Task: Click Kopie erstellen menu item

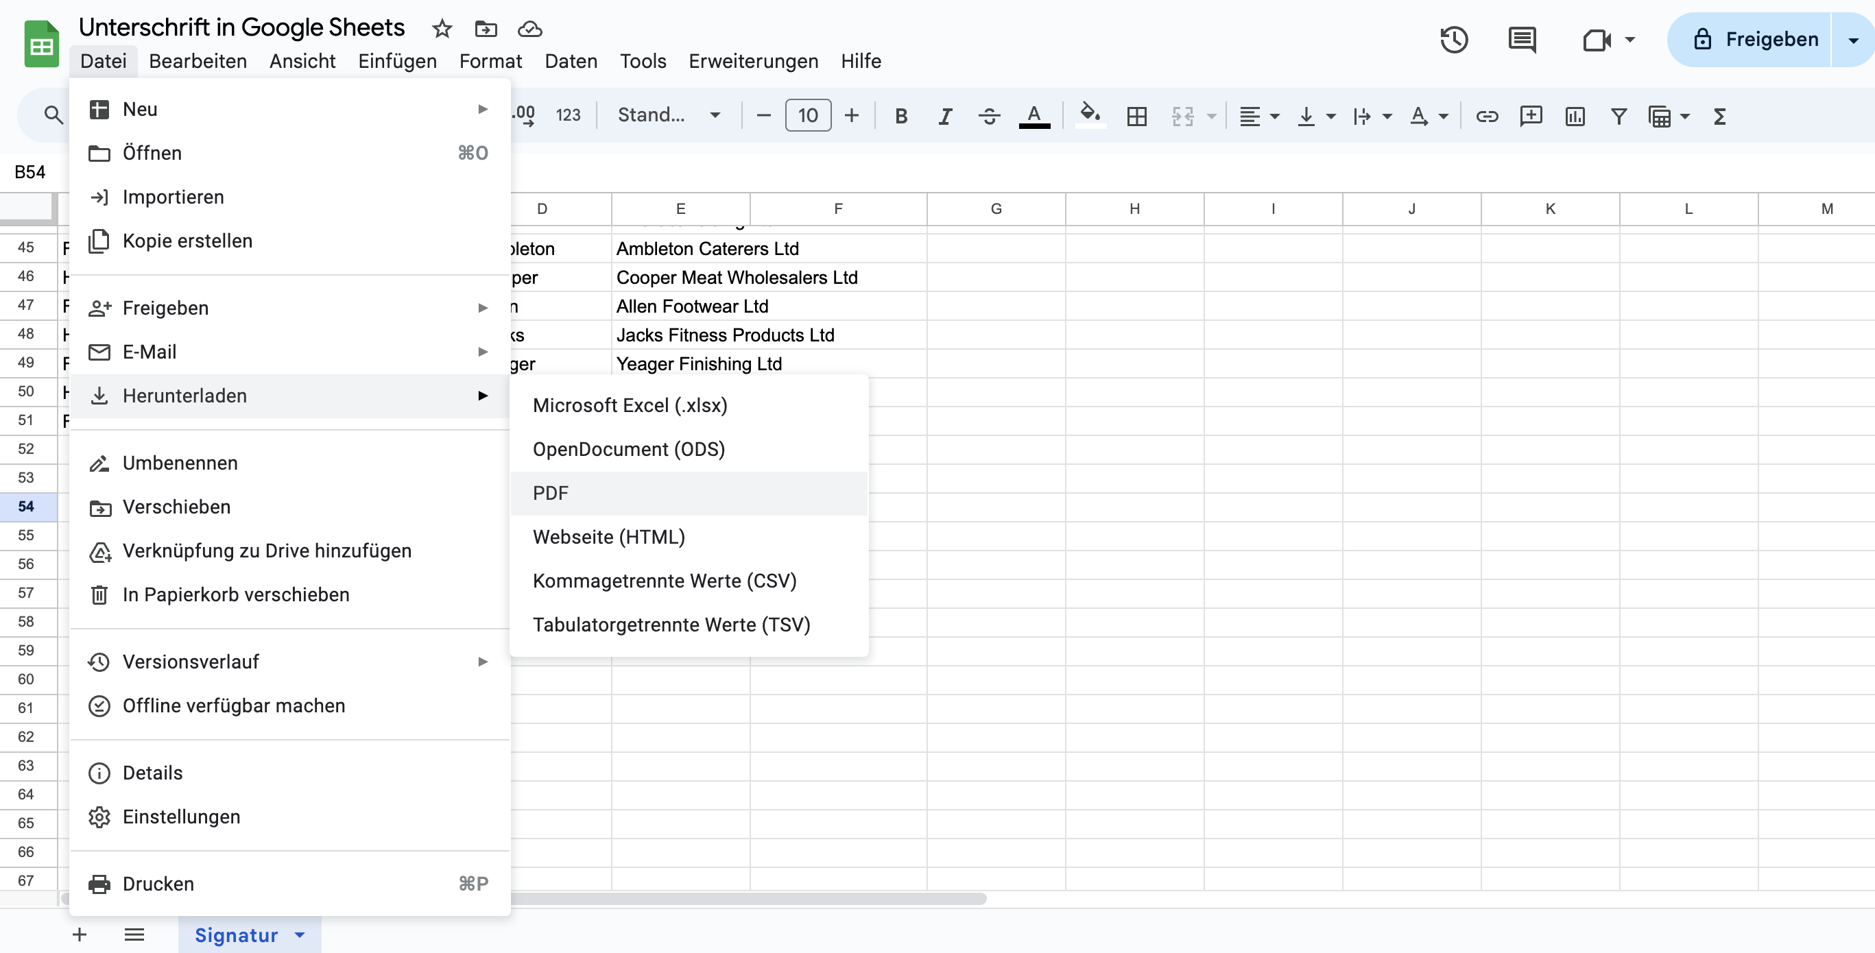Action: 187,241
